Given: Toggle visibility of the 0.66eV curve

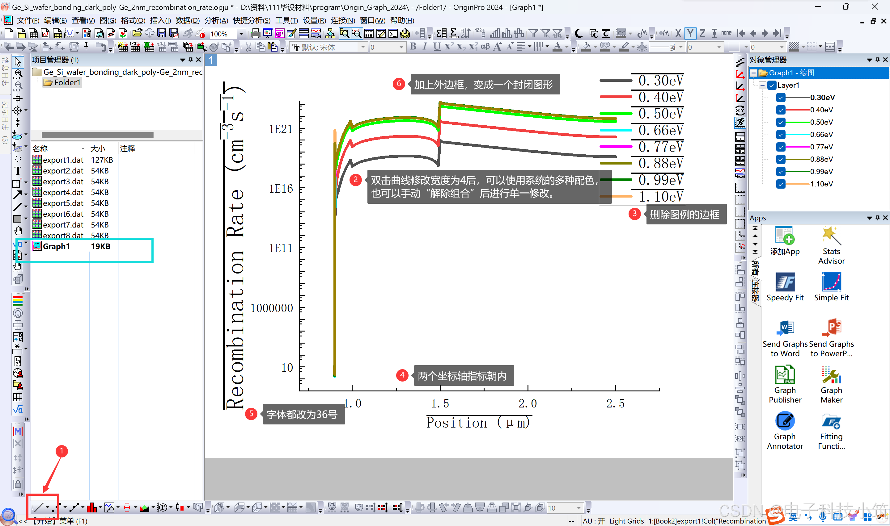Looking at the screenshot, I should click(x=780, y=135).
